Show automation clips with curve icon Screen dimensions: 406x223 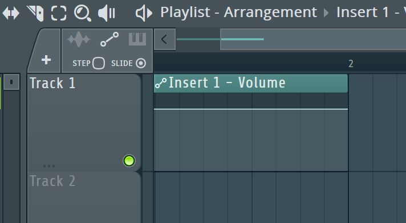(109, 39)
